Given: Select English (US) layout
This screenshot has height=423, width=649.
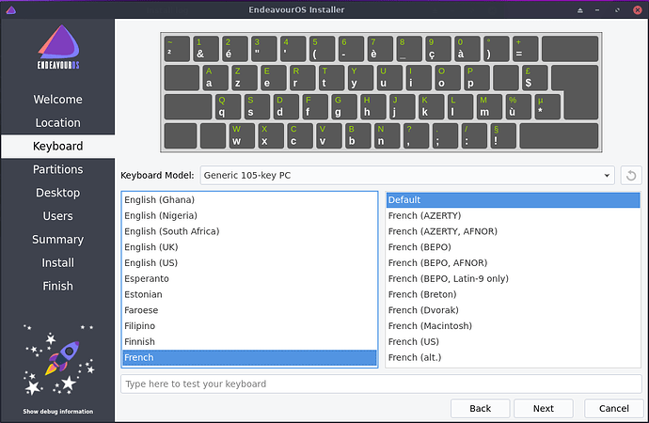Looking at the screenshot, I should pyautogui.click(x=249, y=262).
